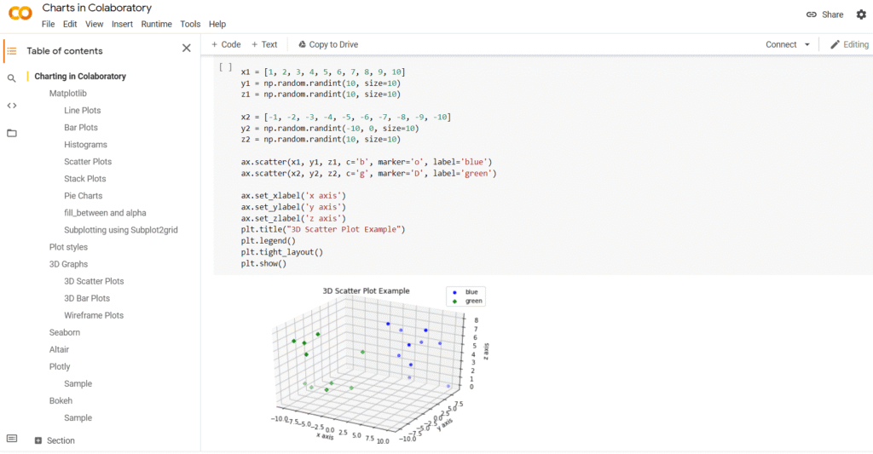Jump to Bokeh section
The height and width of the screenshot is (454, 873).
pyautogui.click(x=61, y=400)
